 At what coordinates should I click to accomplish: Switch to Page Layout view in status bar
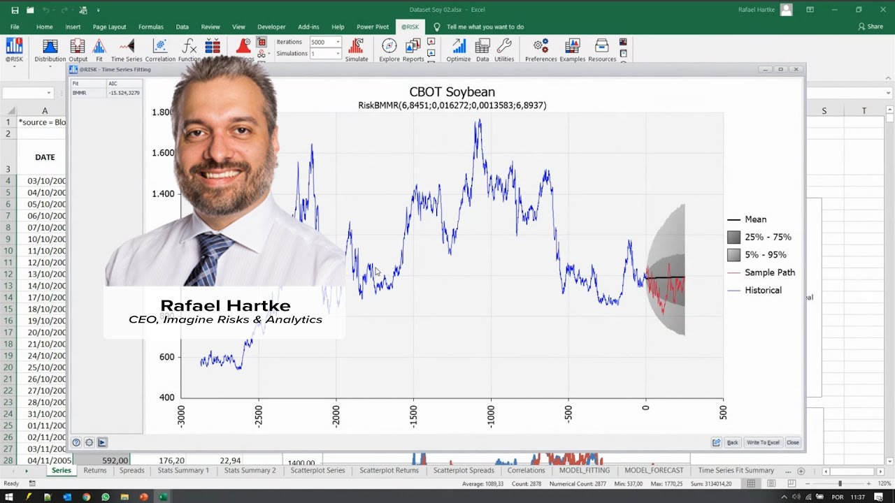pyautogui.click(x=771, y=483)
